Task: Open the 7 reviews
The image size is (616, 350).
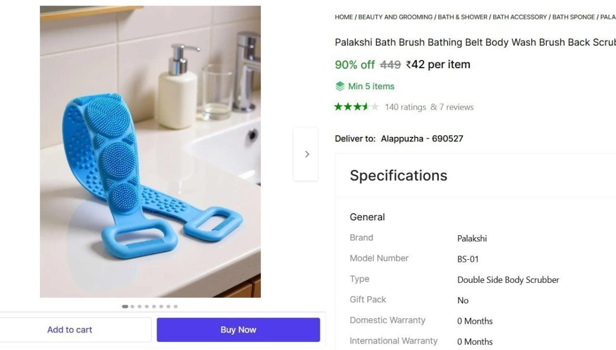Action: pyautogui.click(x=457, y=107)
